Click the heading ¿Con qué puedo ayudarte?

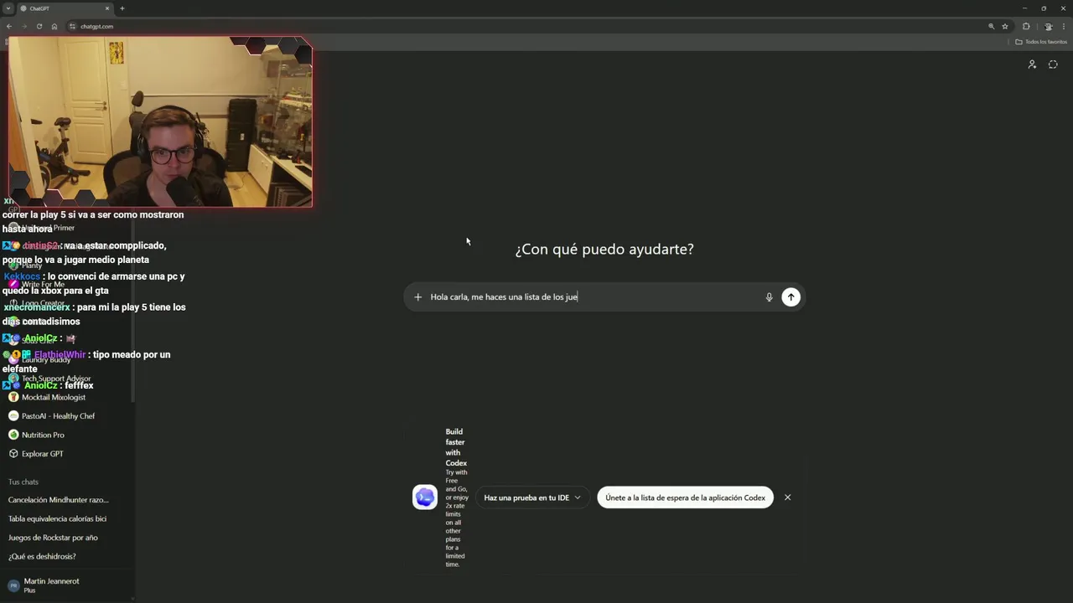tap(604, 249)
